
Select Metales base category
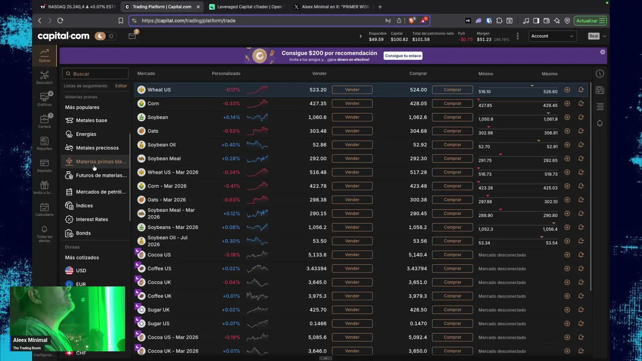tap(91, 120)
